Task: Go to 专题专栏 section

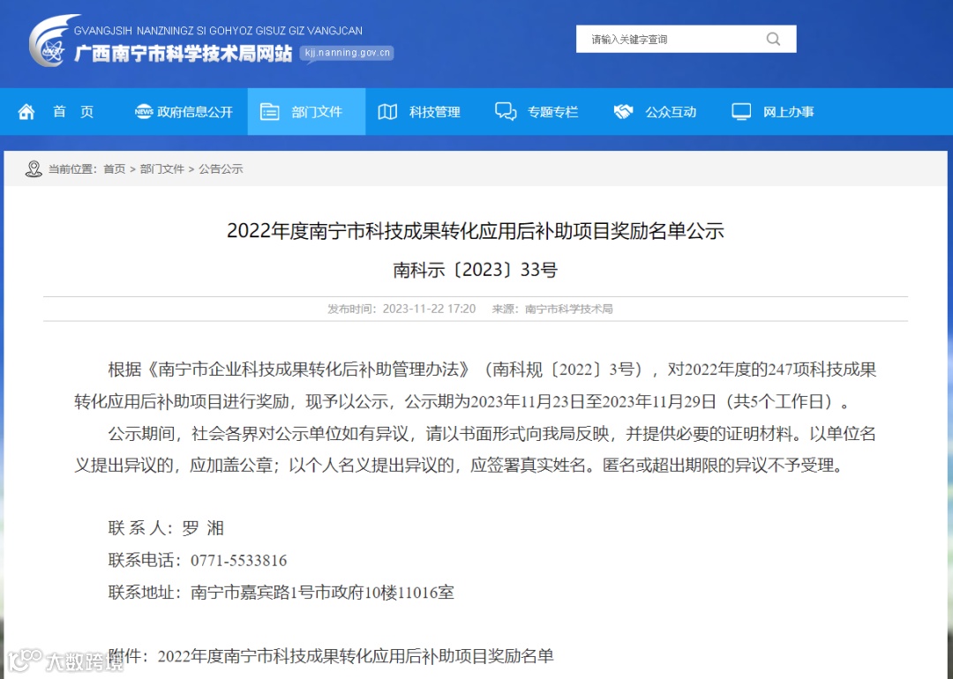Action: pos(552,112)
